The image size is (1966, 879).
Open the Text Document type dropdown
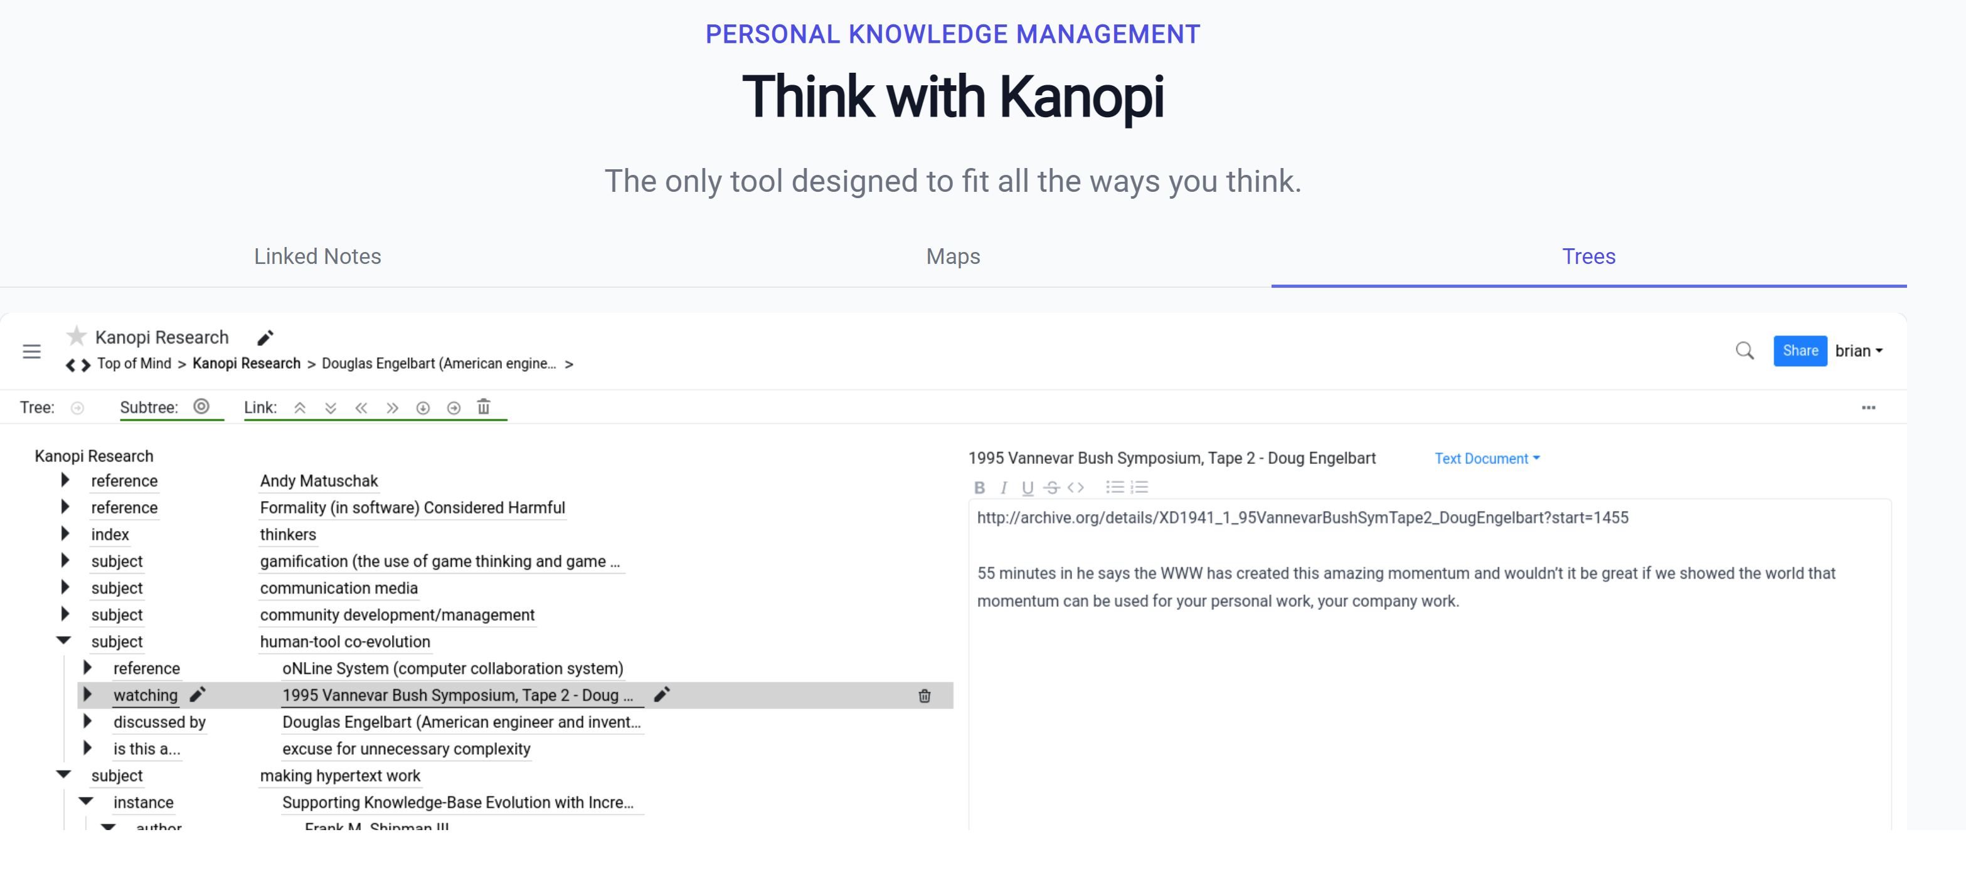(x=1487, y=458)
